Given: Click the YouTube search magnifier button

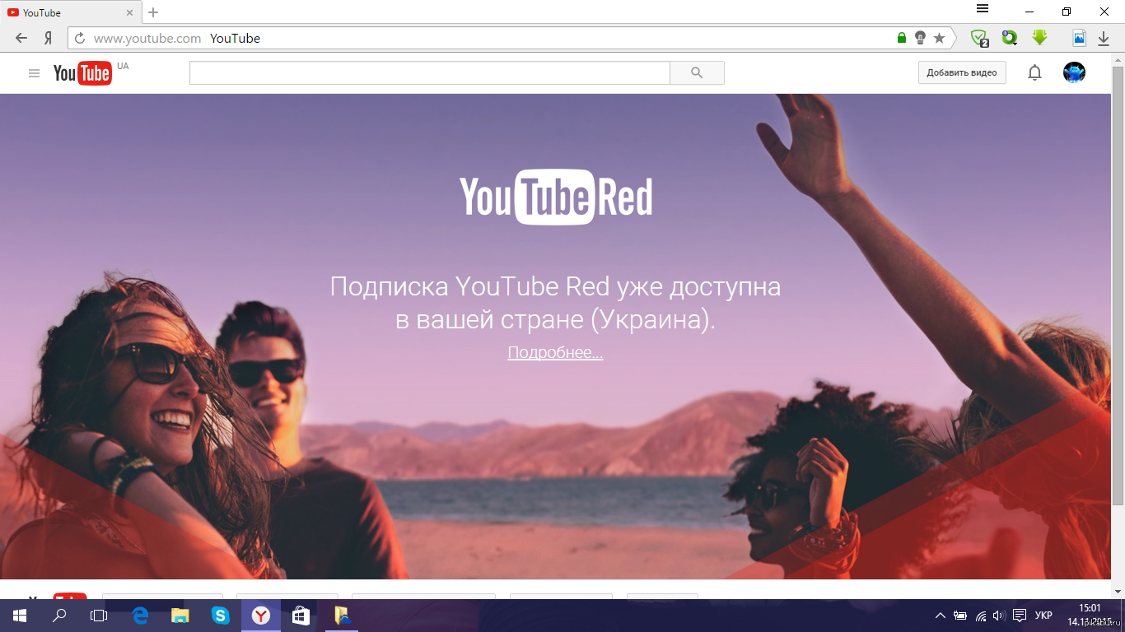Looking at the screenshot, I should (697, 72).
